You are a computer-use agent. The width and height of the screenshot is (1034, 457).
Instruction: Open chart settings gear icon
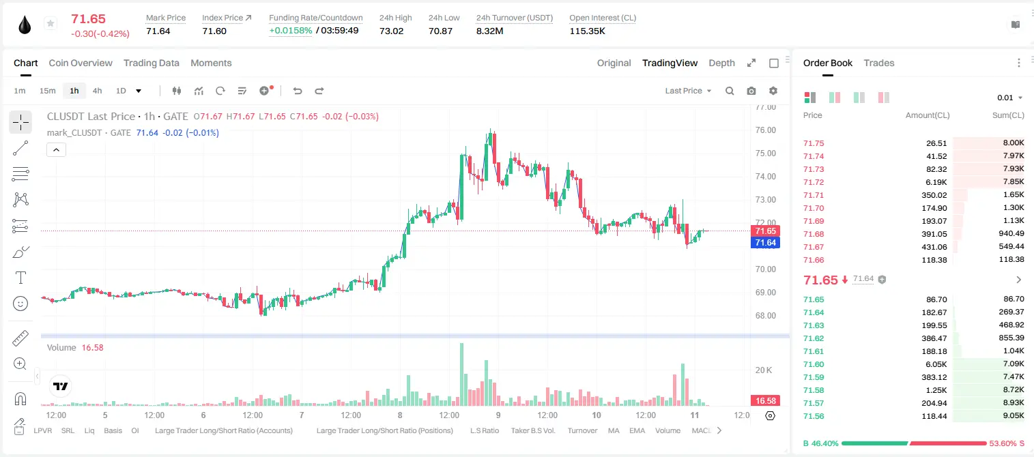[773, 91]
